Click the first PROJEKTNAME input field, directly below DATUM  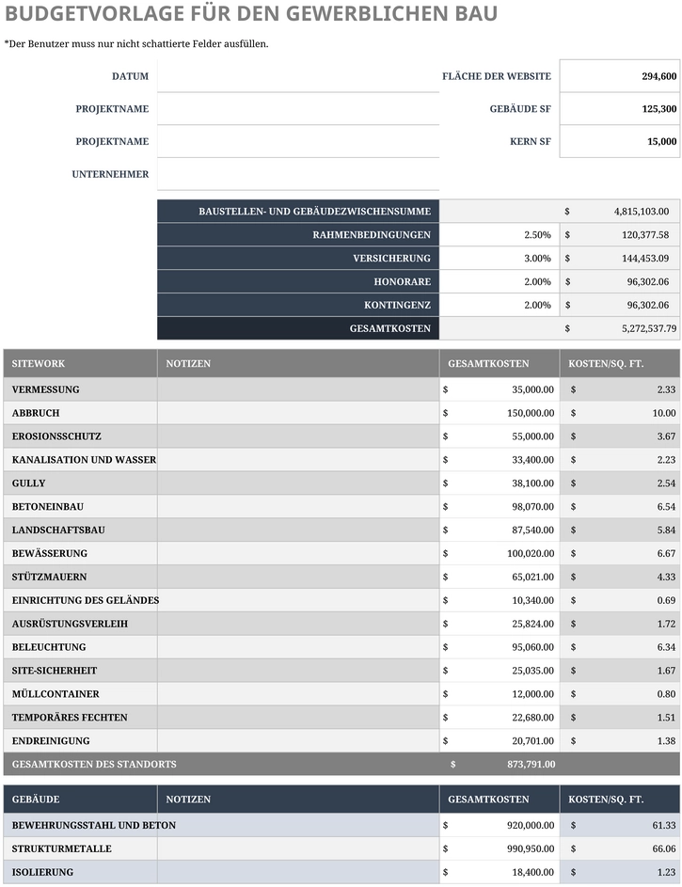[x=298, y=108]
